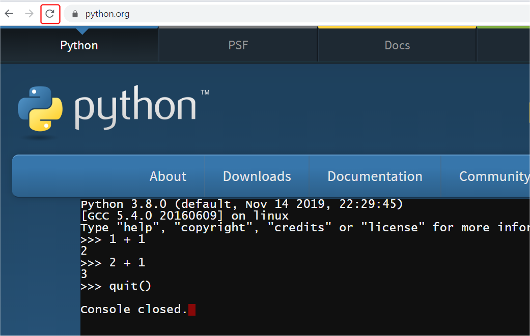The height and width of the screenshot is (336, 530).
Task: Click the python.org address bar
Action: click(x=297, y=14)
